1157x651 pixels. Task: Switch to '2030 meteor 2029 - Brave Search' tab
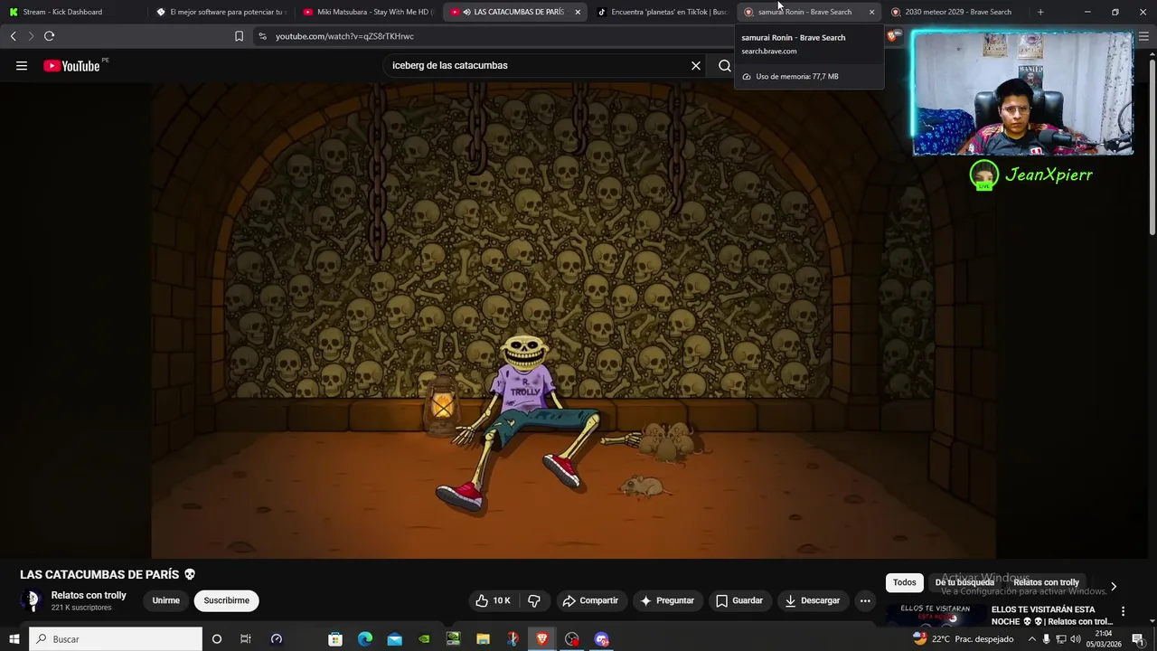[955, 12]
